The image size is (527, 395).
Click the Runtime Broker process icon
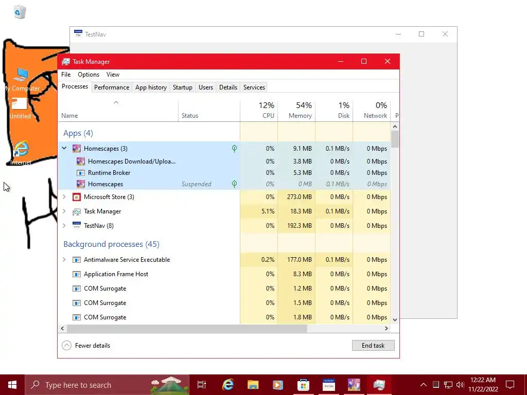pyautogui.click(x=81, y=173)
